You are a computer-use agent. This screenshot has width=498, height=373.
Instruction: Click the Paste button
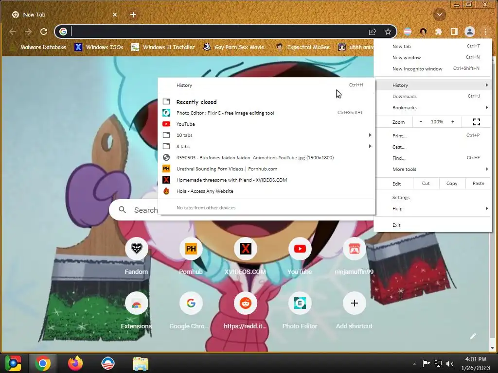click(479, 183)
